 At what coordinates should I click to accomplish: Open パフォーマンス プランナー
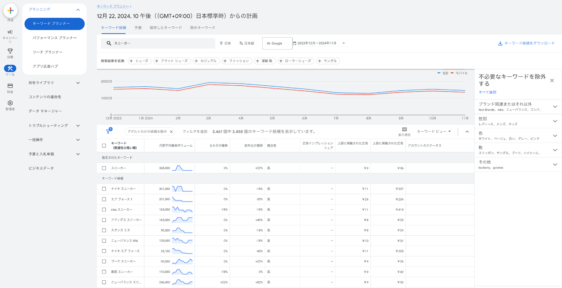54,38
